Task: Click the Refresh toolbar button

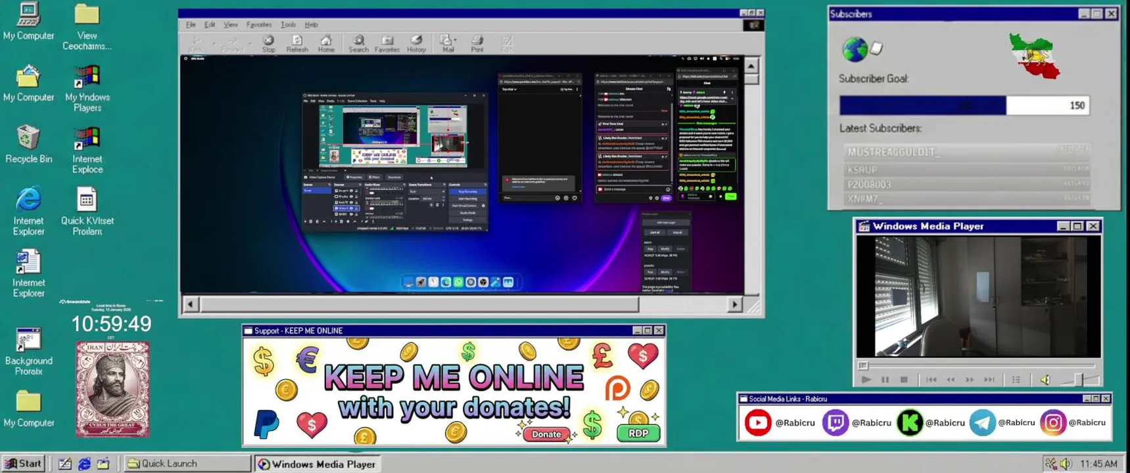Action: [x=297, y=44]
